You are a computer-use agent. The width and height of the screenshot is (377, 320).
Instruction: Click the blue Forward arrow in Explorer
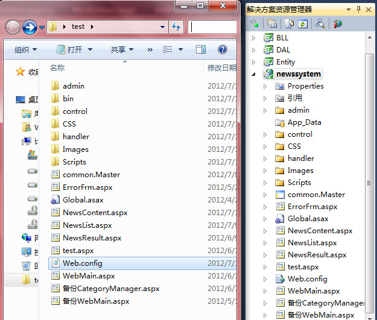point(30,27)
